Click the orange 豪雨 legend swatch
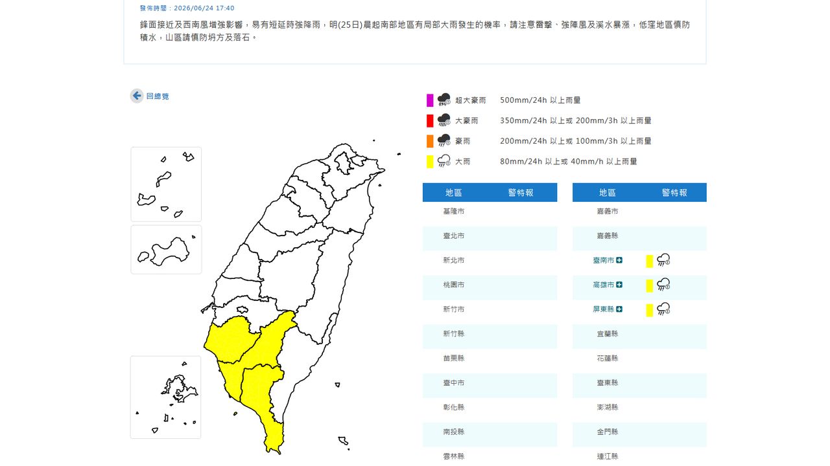Image resolution: width=830 pixels, height=466 pixels. (x=430, y=141)
